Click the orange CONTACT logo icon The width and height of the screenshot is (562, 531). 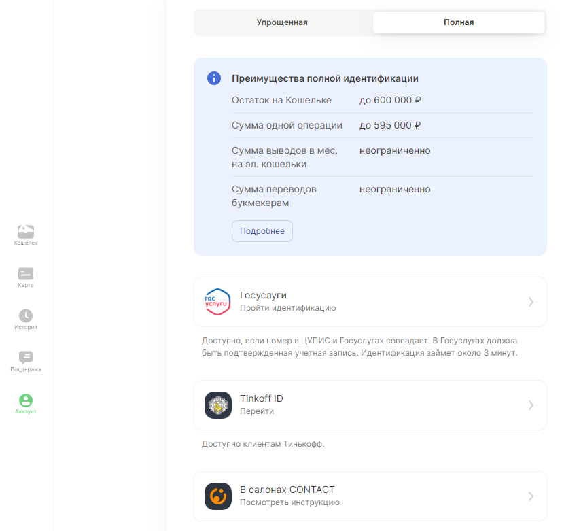pos(218,496)
